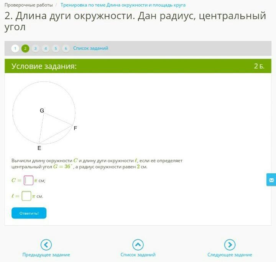The width and height of the screenshot is (276, 262).
Task: Click 'Список заданий' bottom text link
Action: tap(138, 255)
